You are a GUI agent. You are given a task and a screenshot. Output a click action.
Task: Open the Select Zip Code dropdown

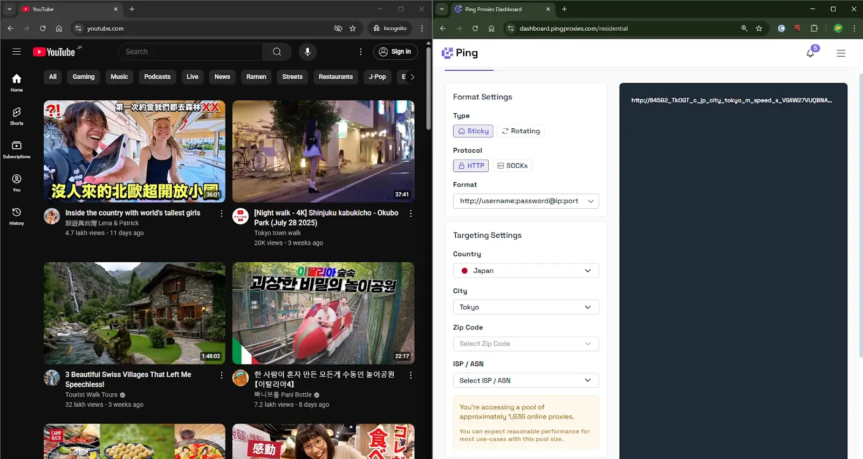pos(526,344)
